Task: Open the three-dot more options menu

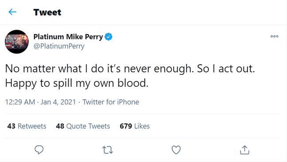Action: (274, 36)
